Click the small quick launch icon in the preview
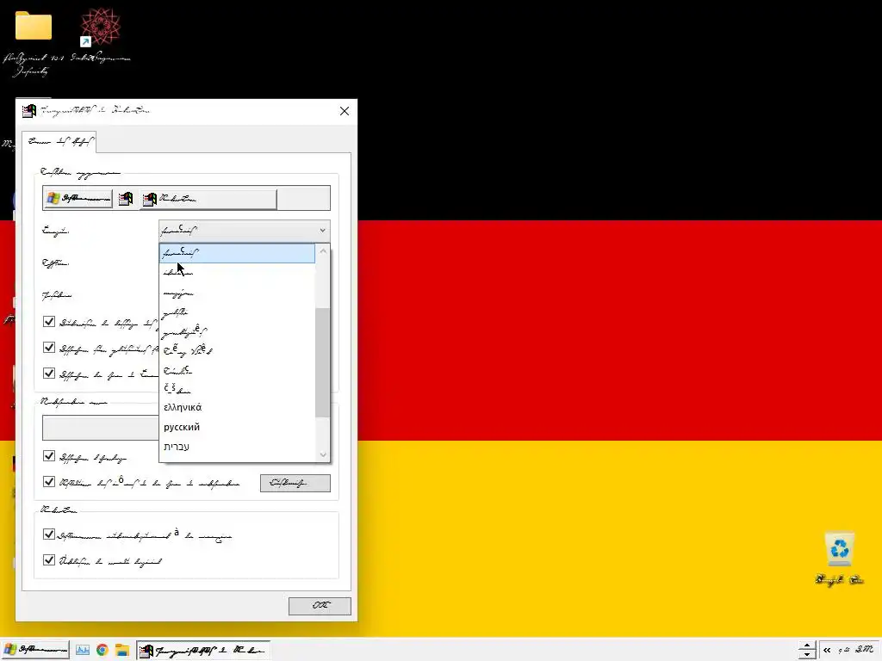This screenshot has width=882, height=661. click(126, 199)
